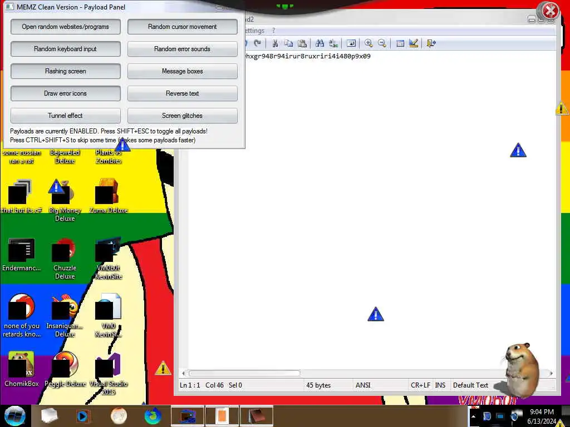570x427 pixels.
Task: Open the Select Scheme icon in Notepad2
Action: pyautogui.click(x=400, y=43)
